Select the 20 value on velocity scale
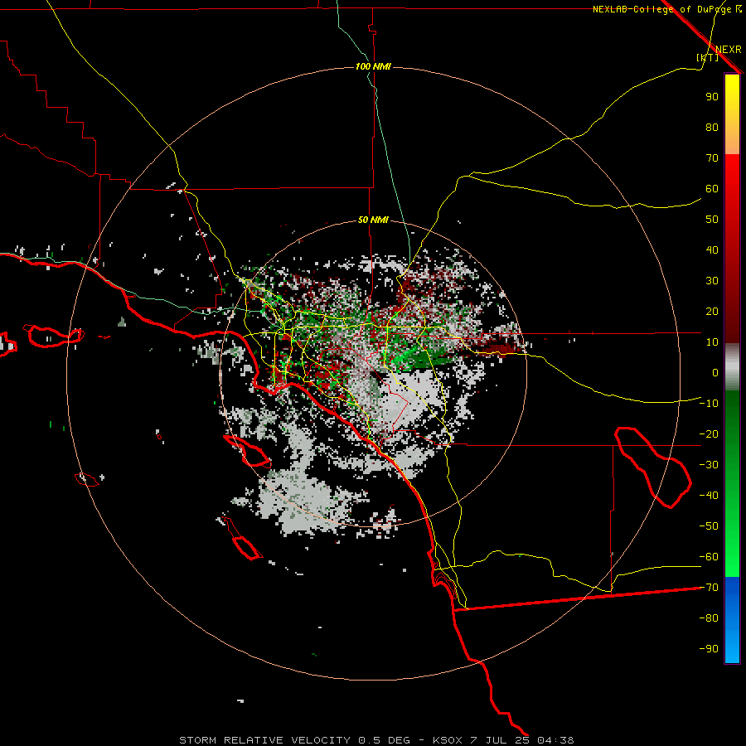This screenshot has height=746, width=746. coord(712,311)
